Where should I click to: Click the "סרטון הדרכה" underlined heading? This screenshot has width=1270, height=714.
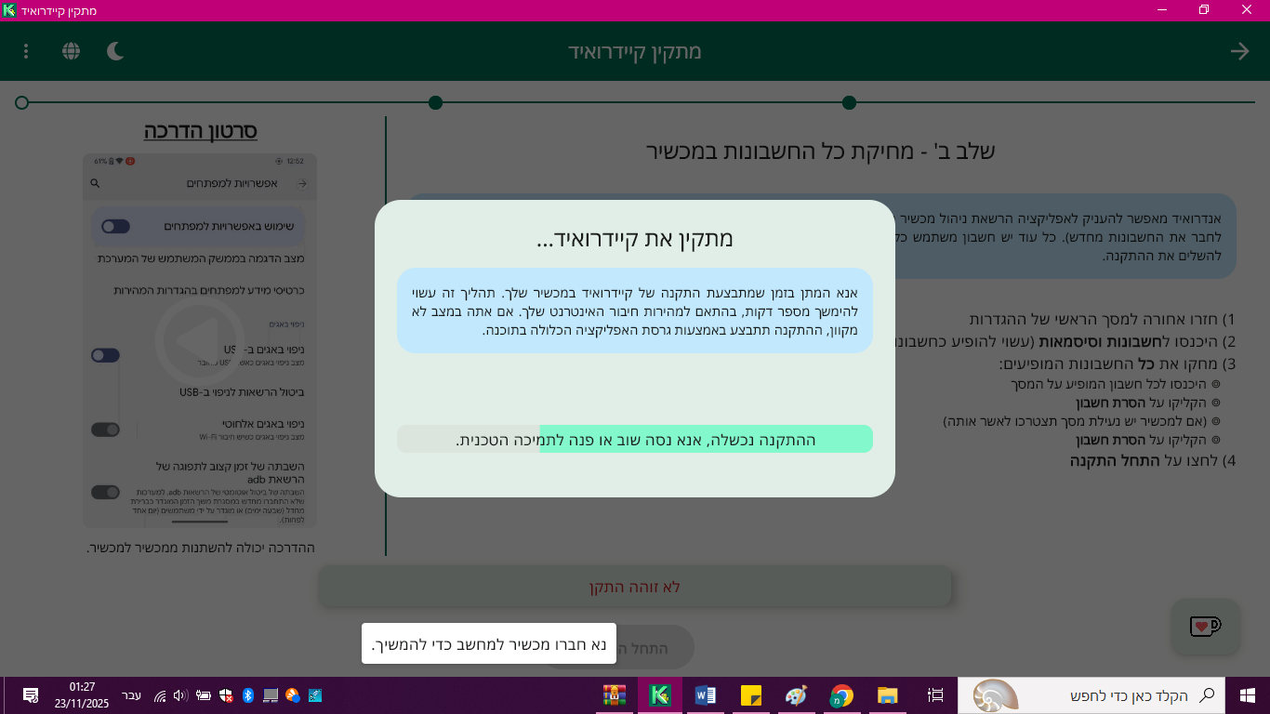pyautogui.click(x=200, y=131)
